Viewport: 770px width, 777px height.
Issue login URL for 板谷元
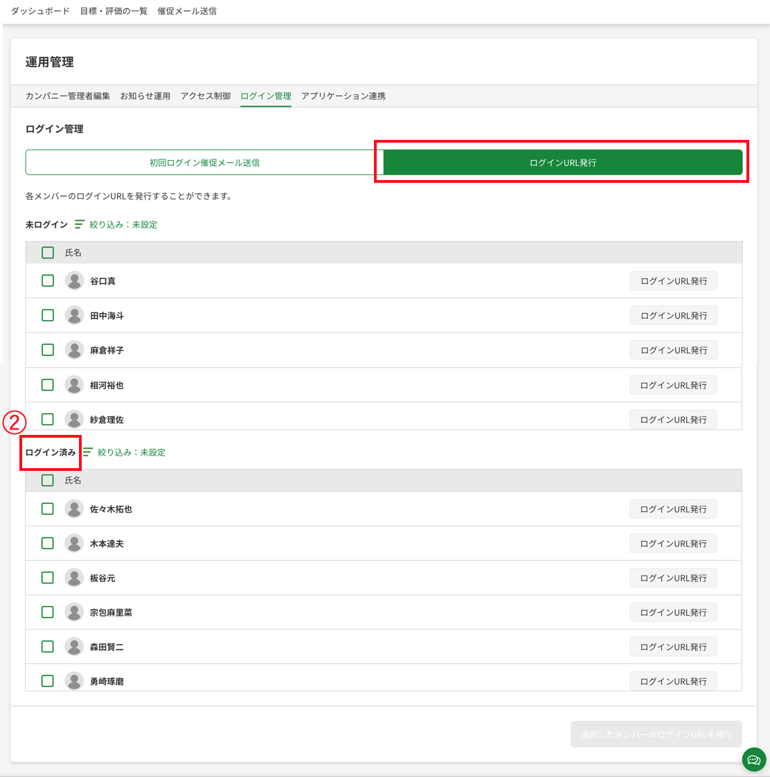tap(673, 578)
